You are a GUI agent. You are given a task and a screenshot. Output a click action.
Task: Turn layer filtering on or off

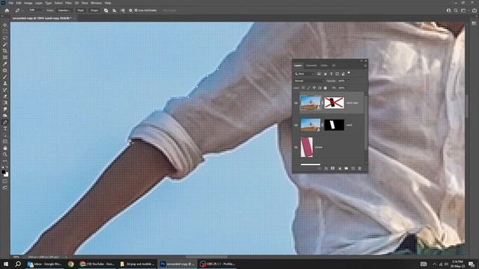pyautogui.click(x=349, y=73)
